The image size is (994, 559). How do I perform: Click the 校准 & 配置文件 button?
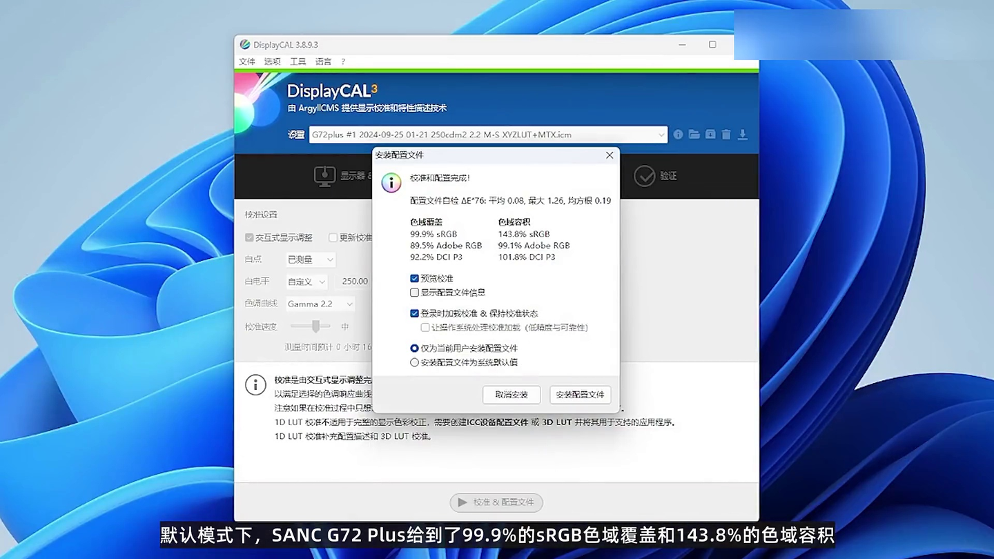[496, 502]
